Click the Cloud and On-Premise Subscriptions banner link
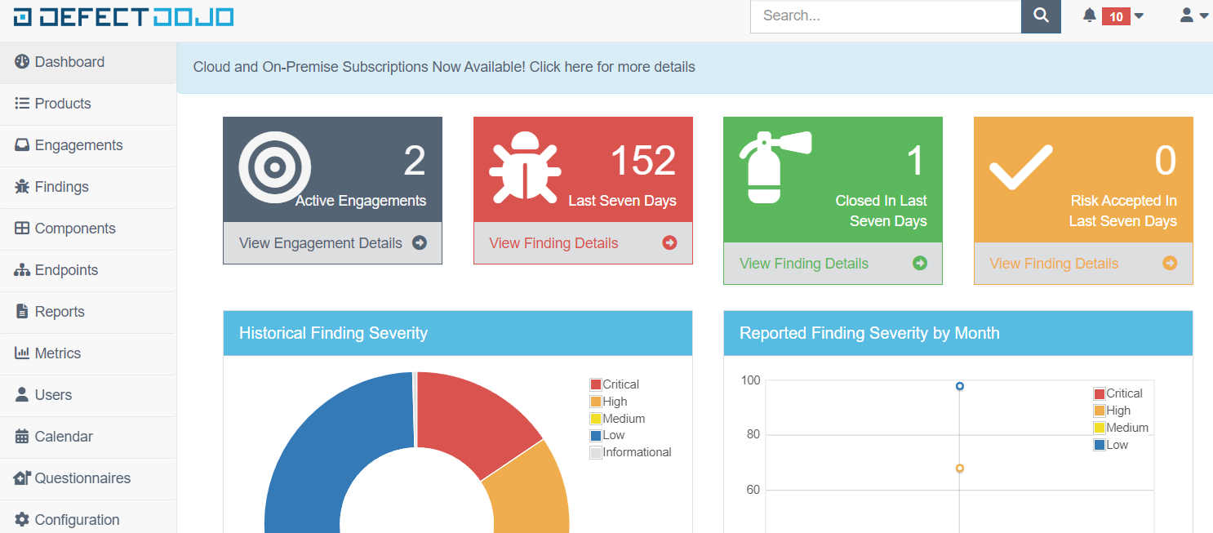This screenshot has height=533, width=1213. (x=444, y=67)
